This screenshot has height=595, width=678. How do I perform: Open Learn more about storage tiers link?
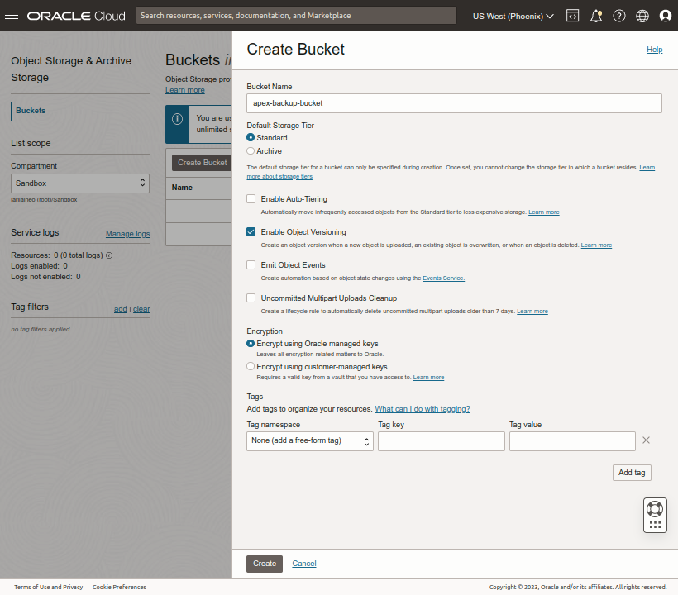(x=279, y=176)
